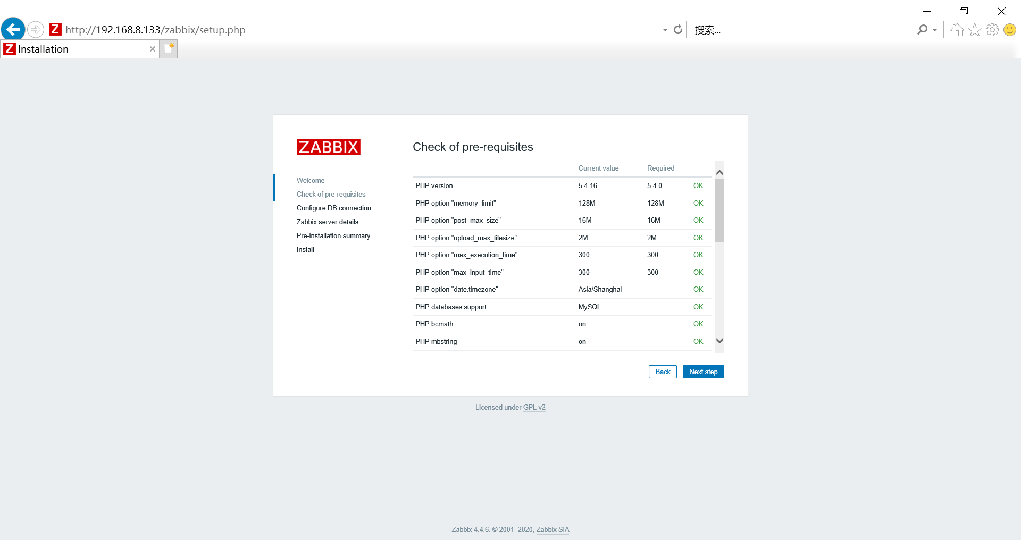Click the Back button
The image size is (1021, 540).
pyautogui.click(x=663, y=372)
